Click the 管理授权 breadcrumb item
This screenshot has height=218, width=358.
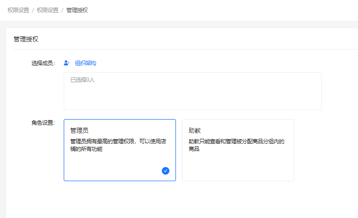(x=77, y=10)
